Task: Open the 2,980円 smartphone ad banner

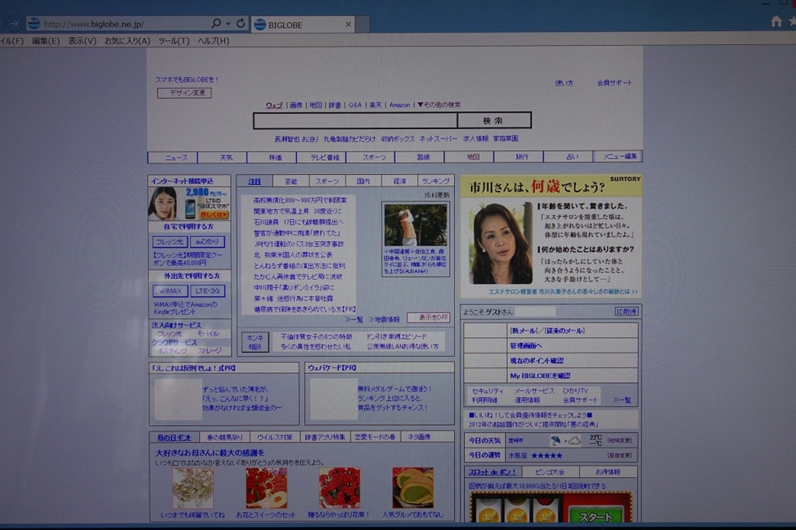Action: tap(190, 204)
